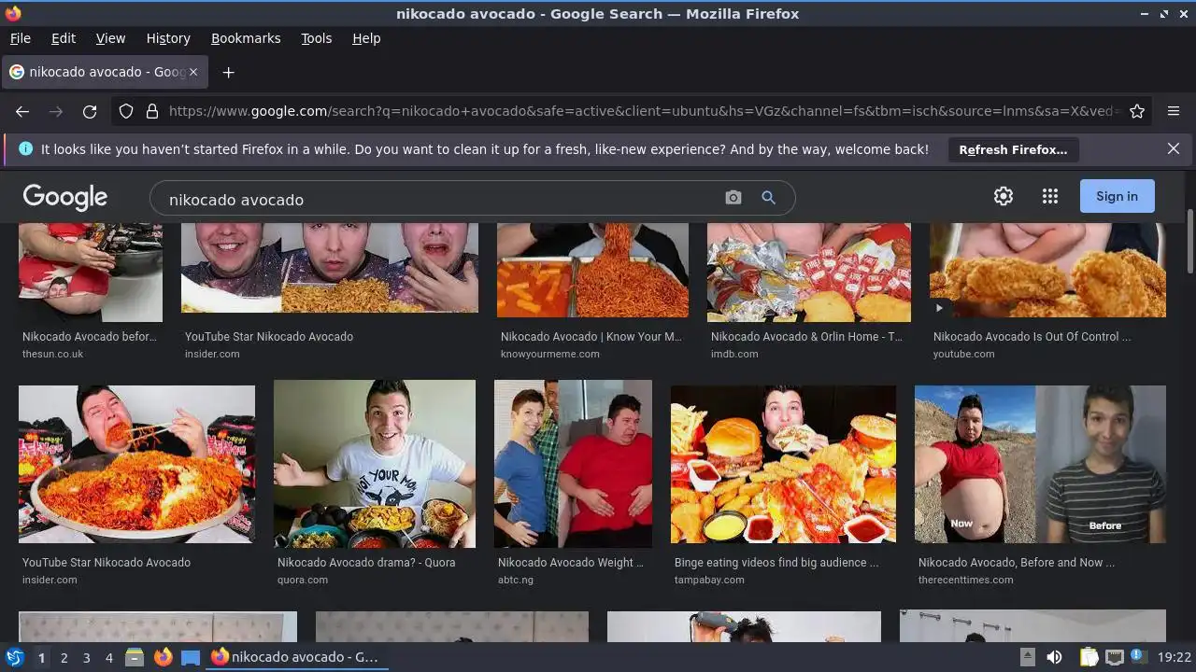Open insider.com noodle platter thumbnail
The height and width of the screenshot is (672, 1196).
pyautogui.click(x=136, y=464)
